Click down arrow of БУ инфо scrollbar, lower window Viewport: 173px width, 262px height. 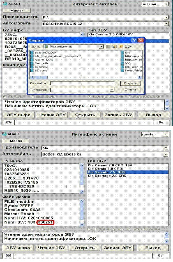point(82,192)
